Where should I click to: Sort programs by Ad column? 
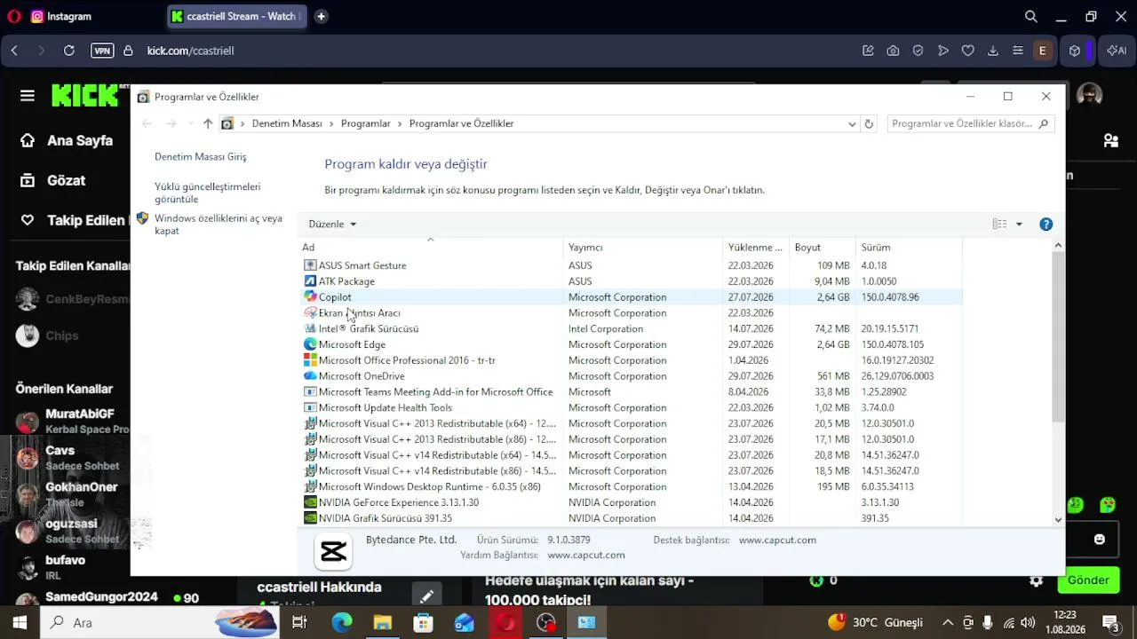click(x=431, y=248)
